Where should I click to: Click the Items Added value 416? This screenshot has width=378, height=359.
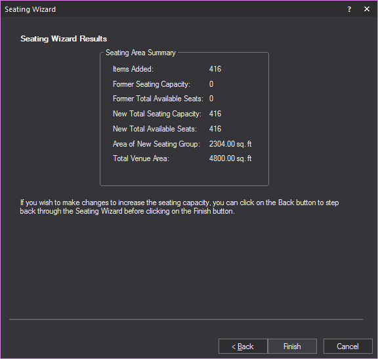tap(215, 69)
